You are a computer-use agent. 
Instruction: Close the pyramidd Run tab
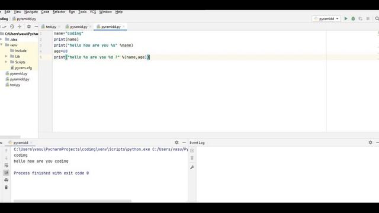point(31,143)
